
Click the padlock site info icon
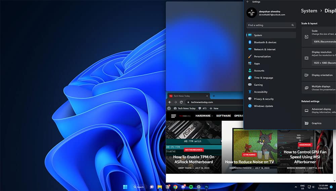pos(188,102)
